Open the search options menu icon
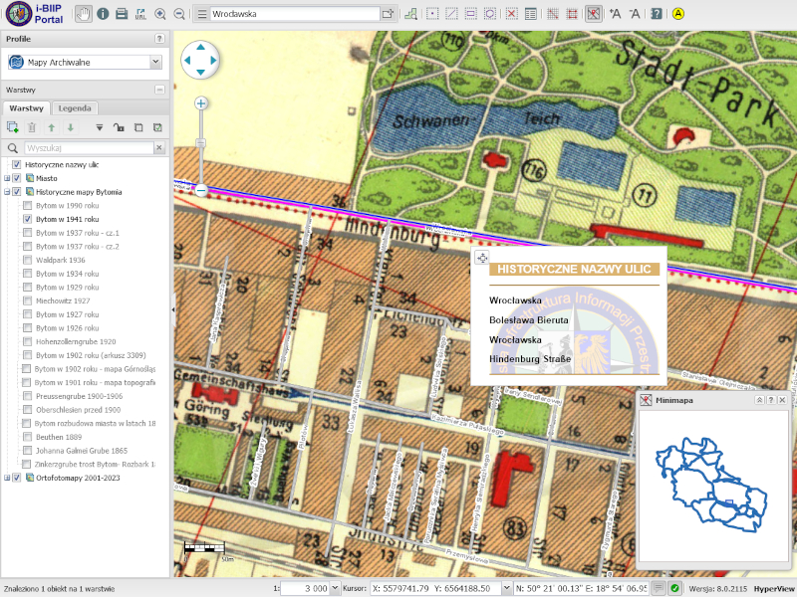797x597 pixels. tap(202, 14)
